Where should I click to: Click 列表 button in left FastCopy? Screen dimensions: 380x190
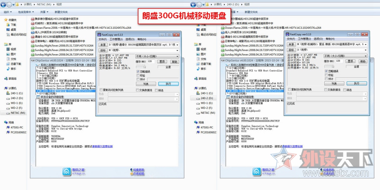(x=146, y=83)
